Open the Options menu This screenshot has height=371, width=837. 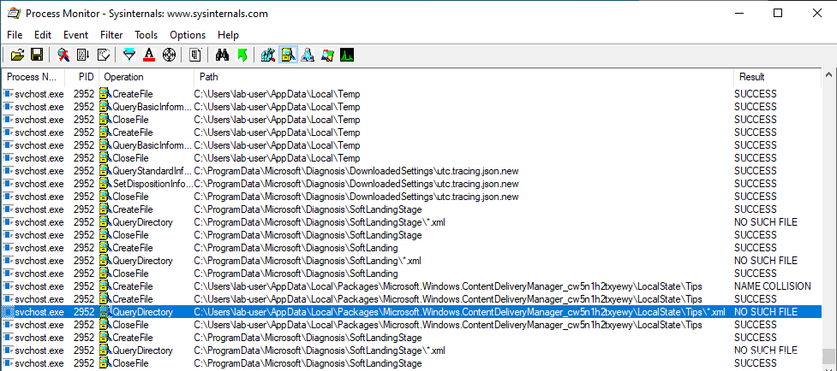pyautogui.click(x=188, y=35)
